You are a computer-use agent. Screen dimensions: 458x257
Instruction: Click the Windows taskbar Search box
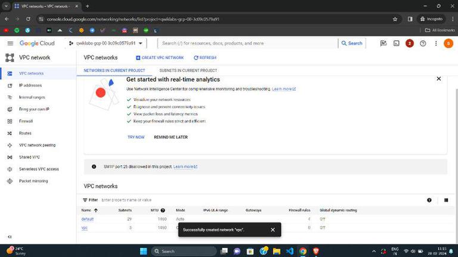point(184,251)
